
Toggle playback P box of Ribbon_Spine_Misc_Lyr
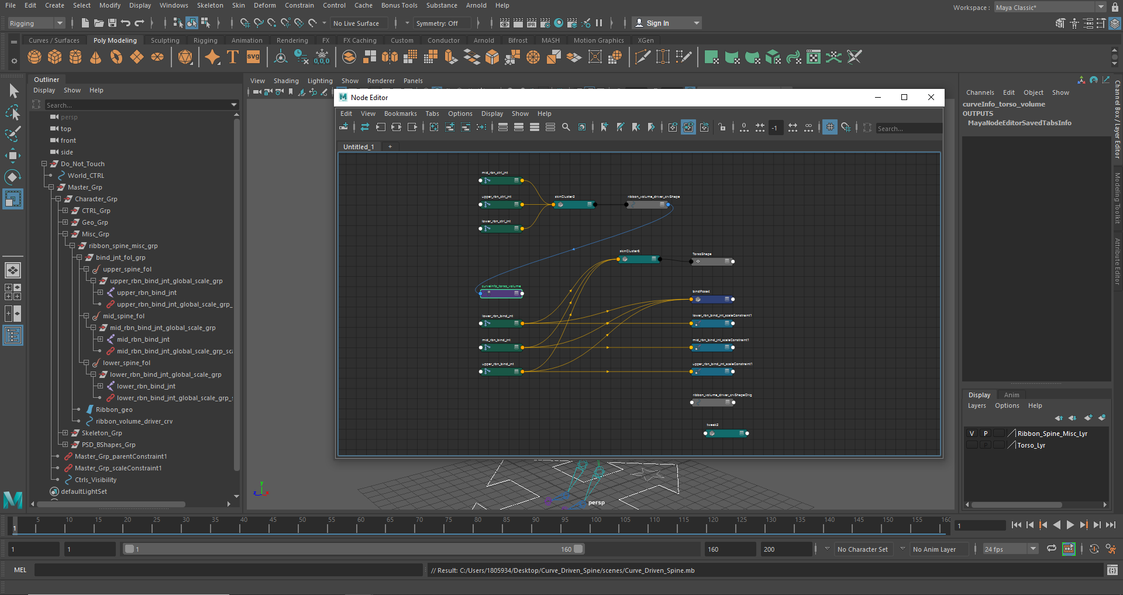[986, 434]
